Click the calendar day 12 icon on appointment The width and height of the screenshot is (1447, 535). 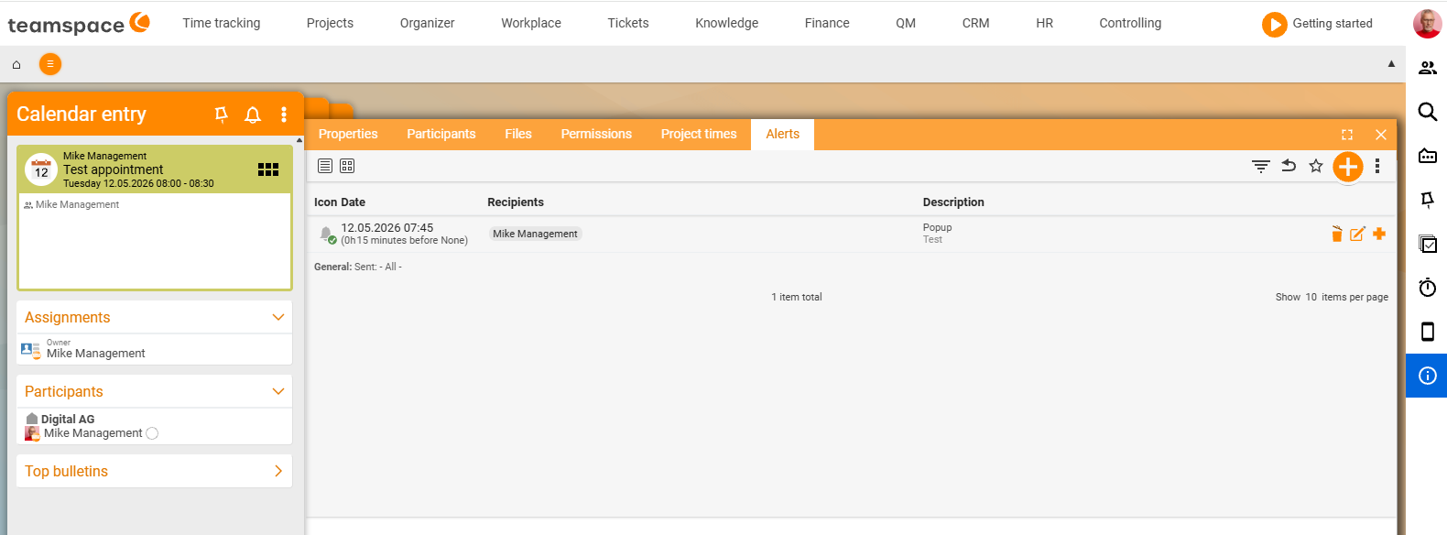coord(41,169)
